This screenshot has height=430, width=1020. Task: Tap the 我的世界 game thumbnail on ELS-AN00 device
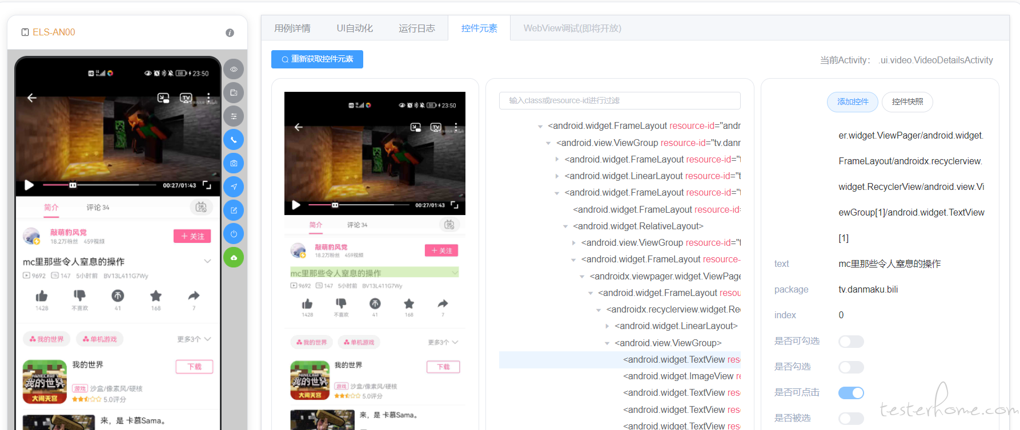(45, 382)
